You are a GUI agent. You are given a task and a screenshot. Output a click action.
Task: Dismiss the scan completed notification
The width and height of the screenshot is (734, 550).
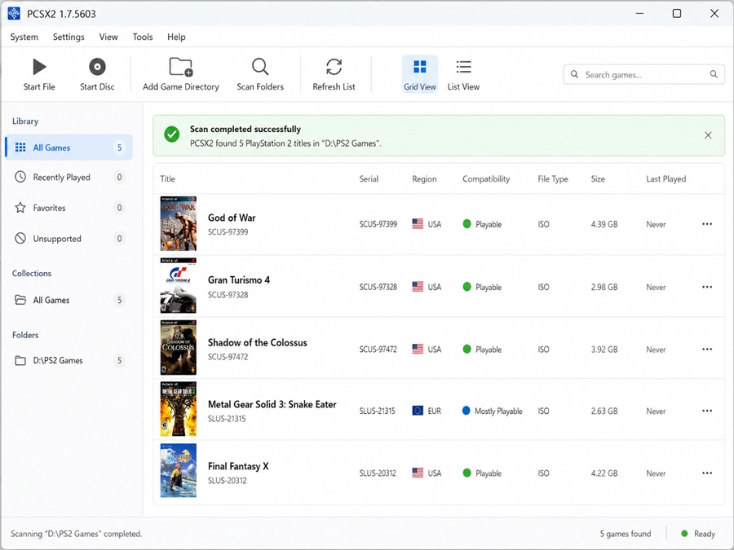coord(708,135)
